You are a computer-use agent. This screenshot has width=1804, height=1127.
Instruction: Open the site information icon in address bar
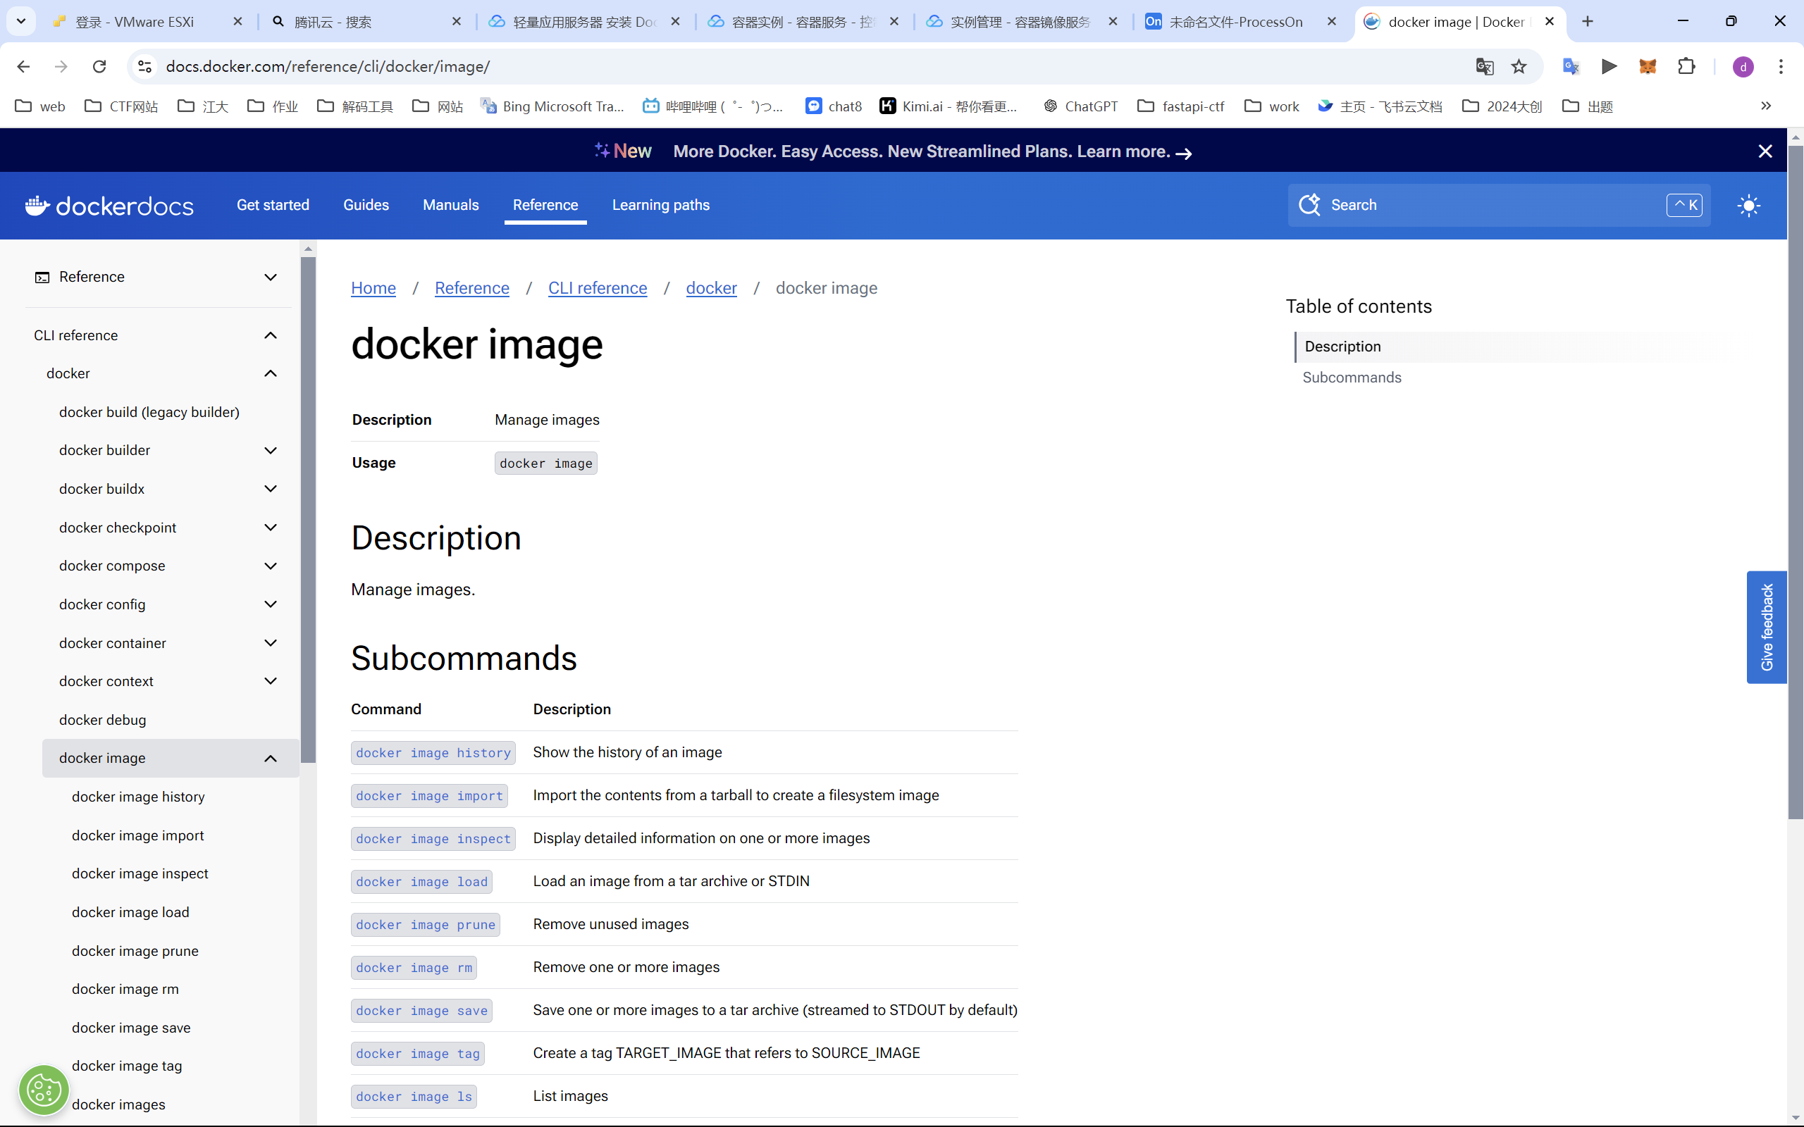pyautogui.click(x=144, y=66)
